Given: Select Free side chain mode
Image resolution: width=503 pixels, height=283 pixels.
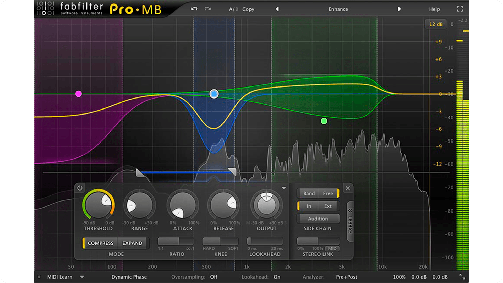Looking at the screenshot, I should 328,193.
